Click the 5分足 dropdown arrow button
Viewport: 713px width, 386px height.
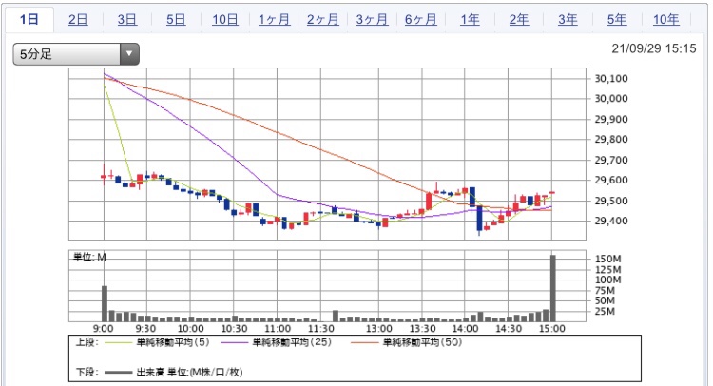[129, 54]
